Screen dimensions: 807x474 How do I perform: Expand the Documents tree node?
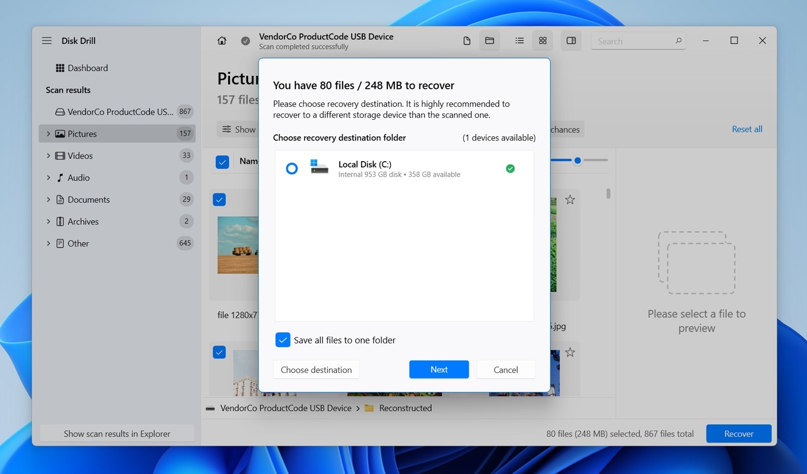pos(48,199)
